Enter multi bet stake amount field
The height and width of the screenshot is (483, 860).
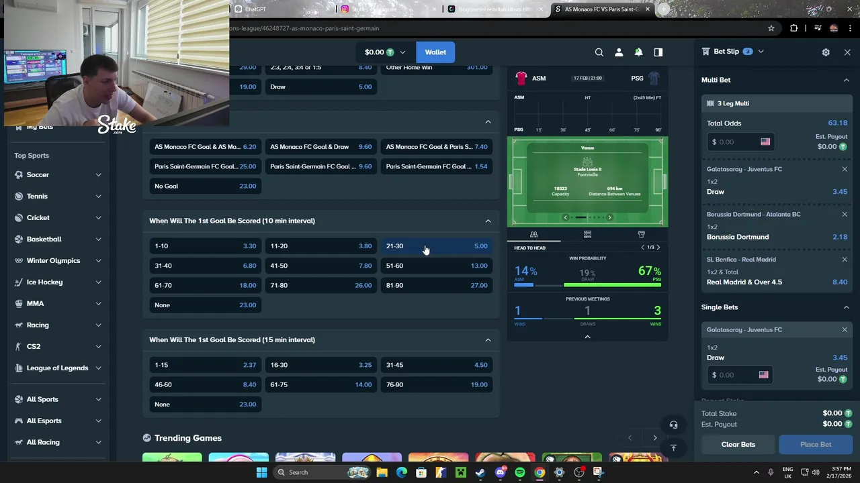pos(740,142)
